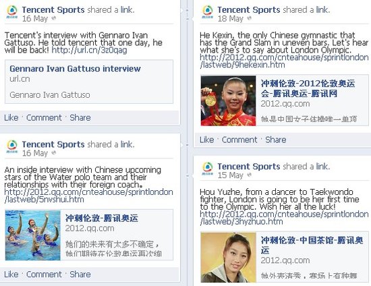Open the He Kexin gold medal thumbnail
The image size is (371, 286).
228,101
